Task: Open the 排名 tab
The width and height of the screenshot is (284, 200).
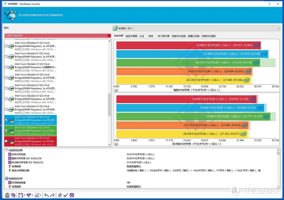Action: click(x=151, y=36)
